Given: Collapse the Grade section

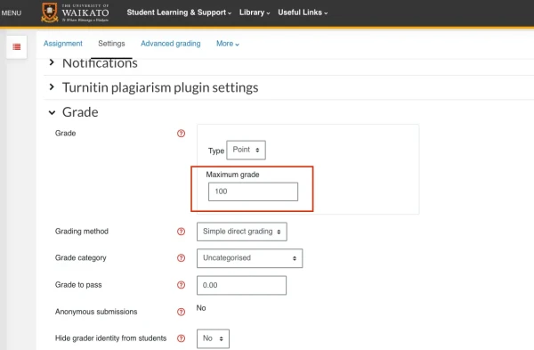Looking at the screenshot, I should coord(73,112).
